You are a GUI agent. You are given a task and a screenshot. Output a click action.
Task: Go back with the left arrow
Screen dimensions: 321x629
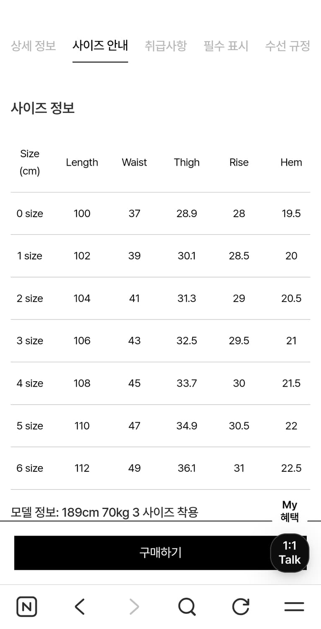80,606
